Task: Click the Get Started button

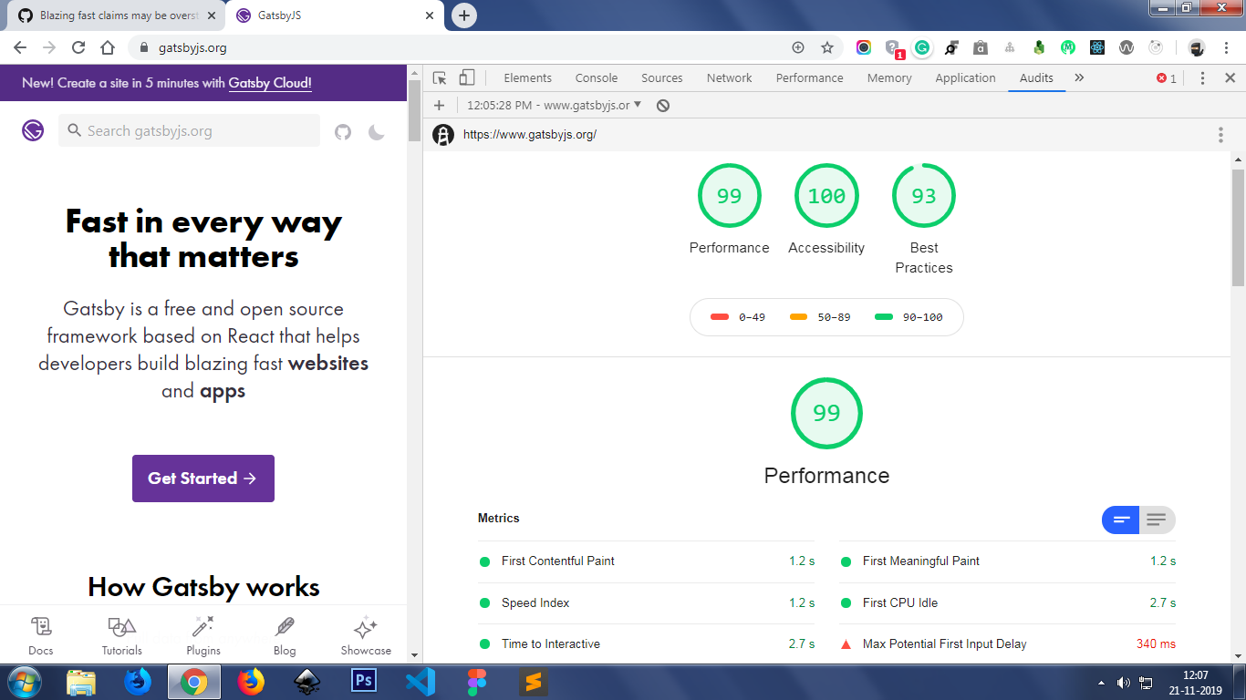Action: point(203,479)
